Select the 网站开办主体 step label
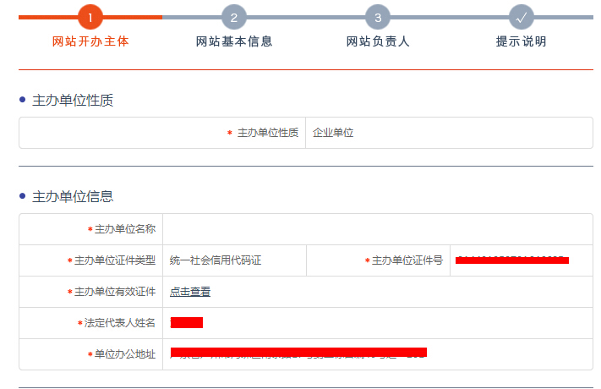This screenshot has width=601, height=389. tap(90, 41)
